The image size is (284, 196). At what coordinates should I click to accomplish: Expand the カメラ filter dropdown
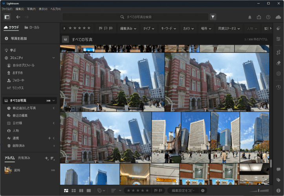pyautogui.click(x=189, y=28)
